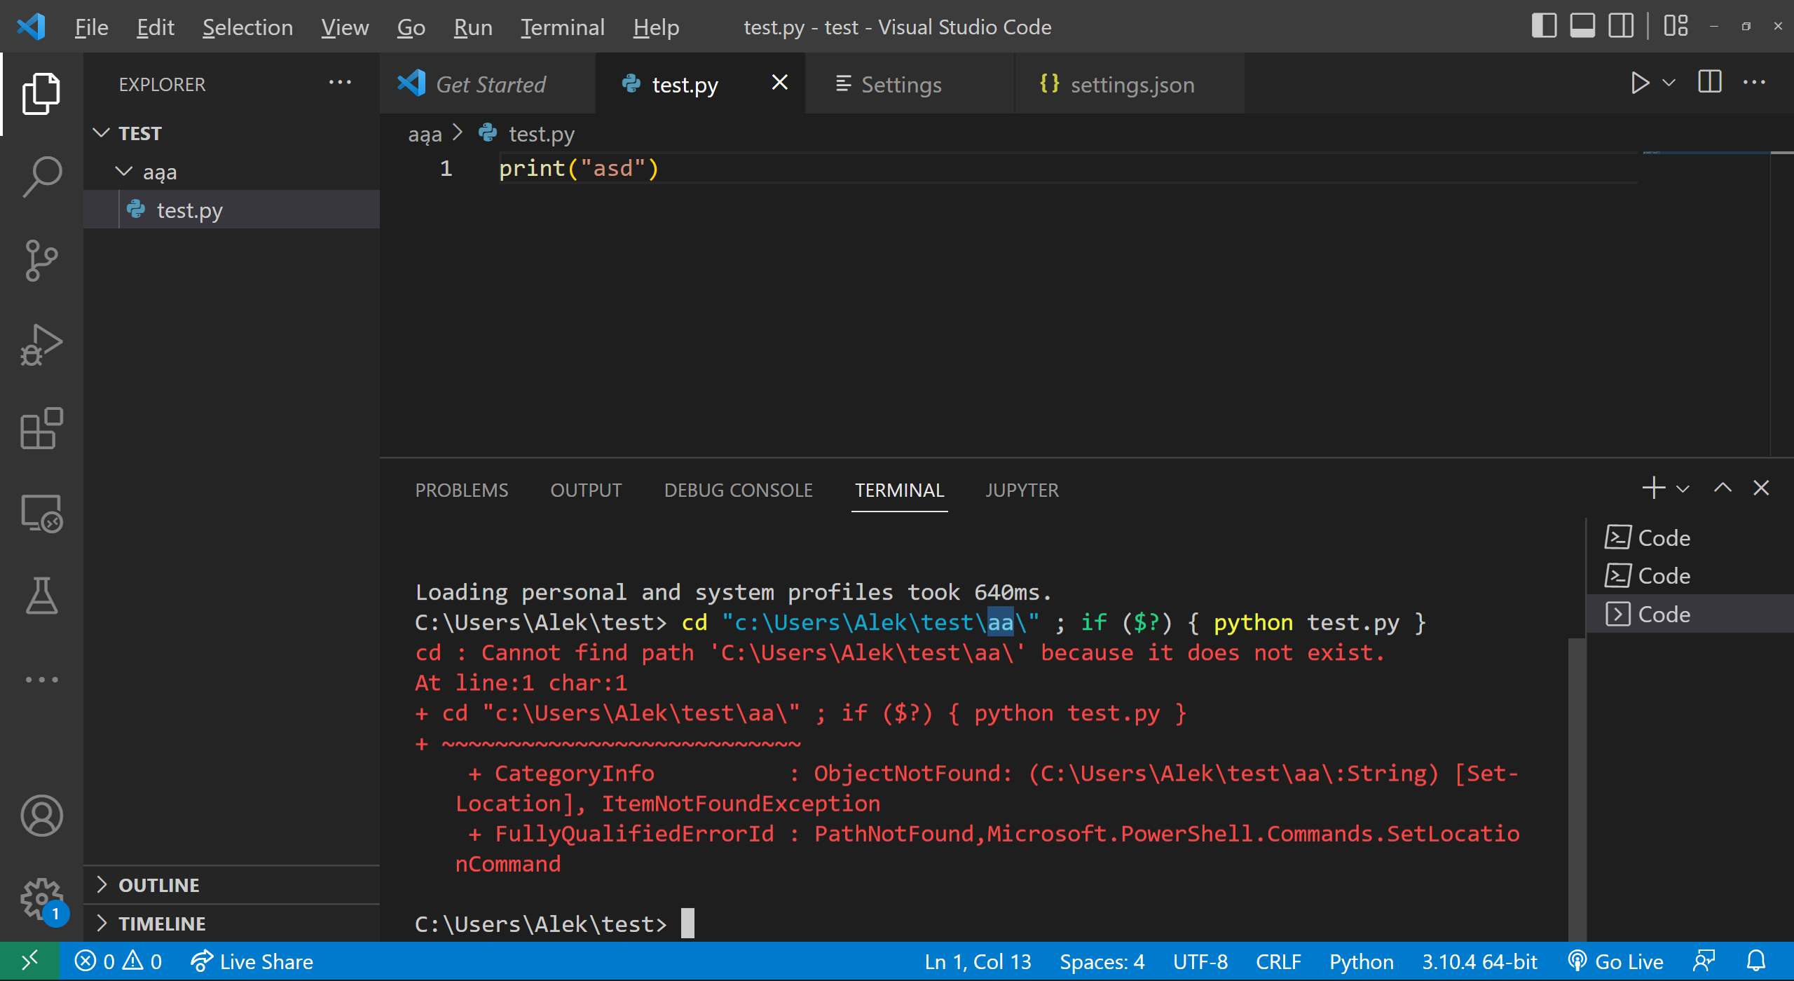
Task: Toggle secondary side bar layout icon
Action: 1621,27
